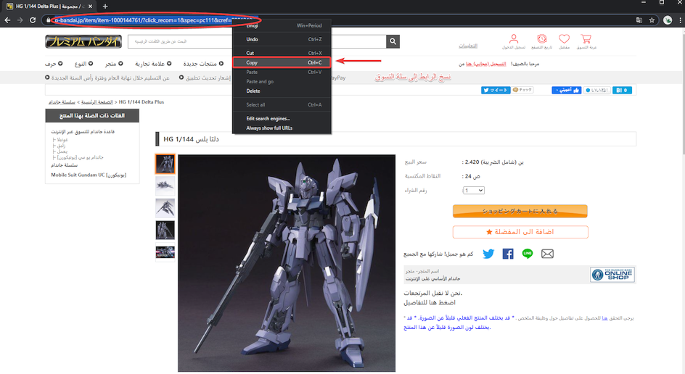This screenshot has width=685, height=374.
Task: Expand the حرف navigation dropdown
Action: (x=54, y=64)
